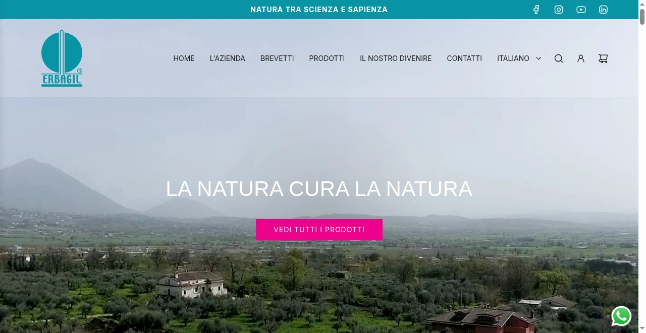Start a WhatsApp chat
646x333 pixels.
coord(621,316)
